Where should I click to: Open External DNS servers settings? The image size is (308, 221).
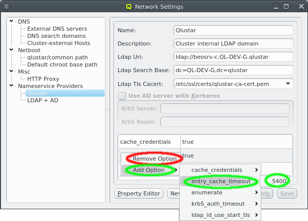tap(57, 29)
